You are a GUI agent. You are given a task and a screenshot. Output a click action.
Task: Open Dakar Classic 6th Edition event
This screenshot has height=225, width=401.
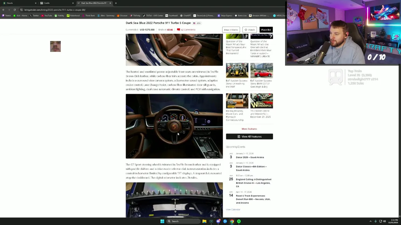pos(251,168)
